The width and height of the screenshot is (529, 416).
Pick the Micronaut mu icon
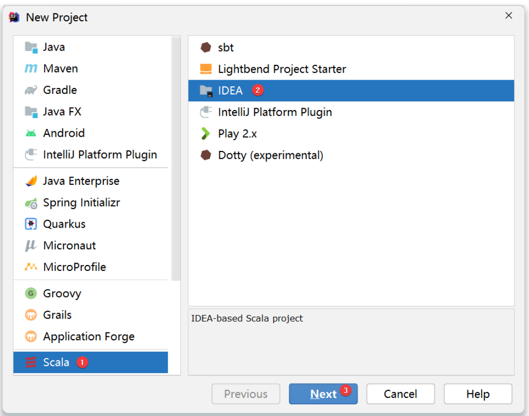coord(31,246)
